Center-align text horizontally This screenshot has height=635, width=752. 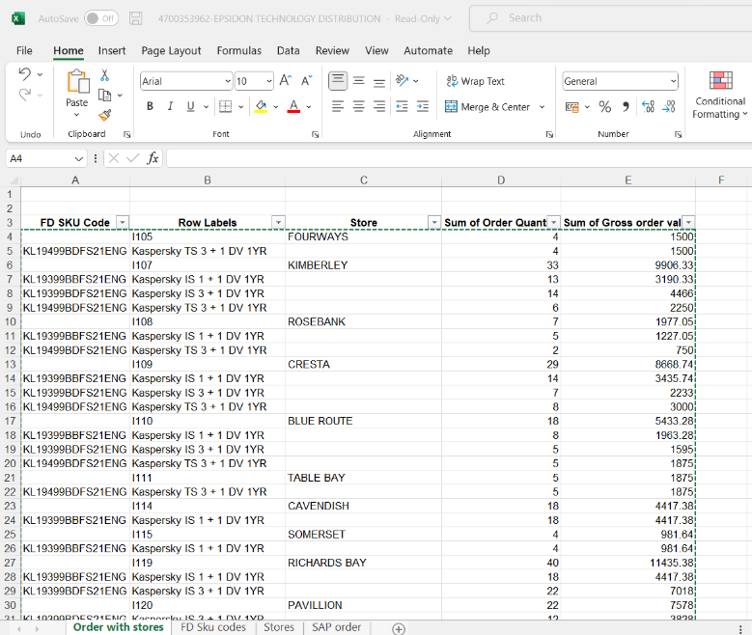[358, 107]
